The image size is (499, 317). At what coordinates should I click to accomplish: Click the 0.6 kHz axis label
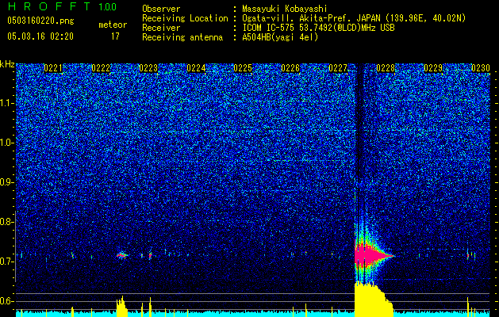point(6,301)
